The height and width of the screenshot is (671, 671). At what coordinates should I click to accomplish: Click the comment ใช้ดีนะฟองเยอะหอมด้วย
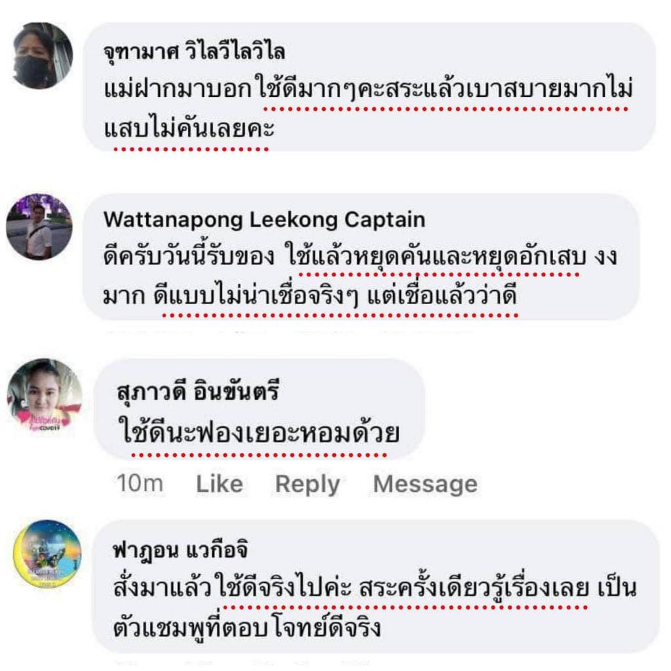(258, 432)
